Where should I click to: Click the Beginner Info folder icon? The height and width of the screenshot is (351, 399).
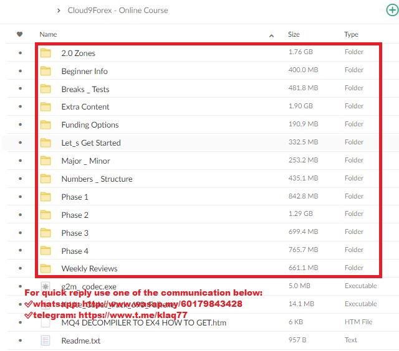click(46, 71)
